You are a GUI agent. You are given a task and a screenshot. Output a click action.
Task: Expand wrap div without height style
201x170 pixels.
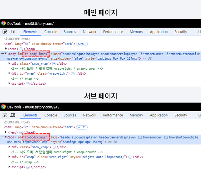click(x=9, y=73)
